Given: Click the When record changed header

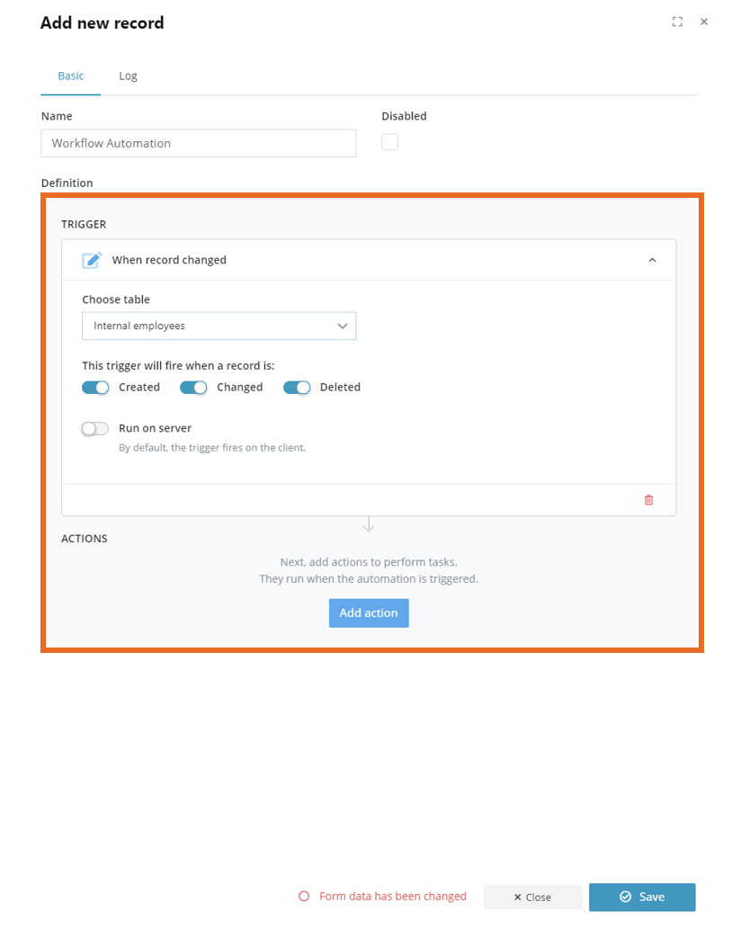Looking at the screenshot, I should click(x=369, y=260).
